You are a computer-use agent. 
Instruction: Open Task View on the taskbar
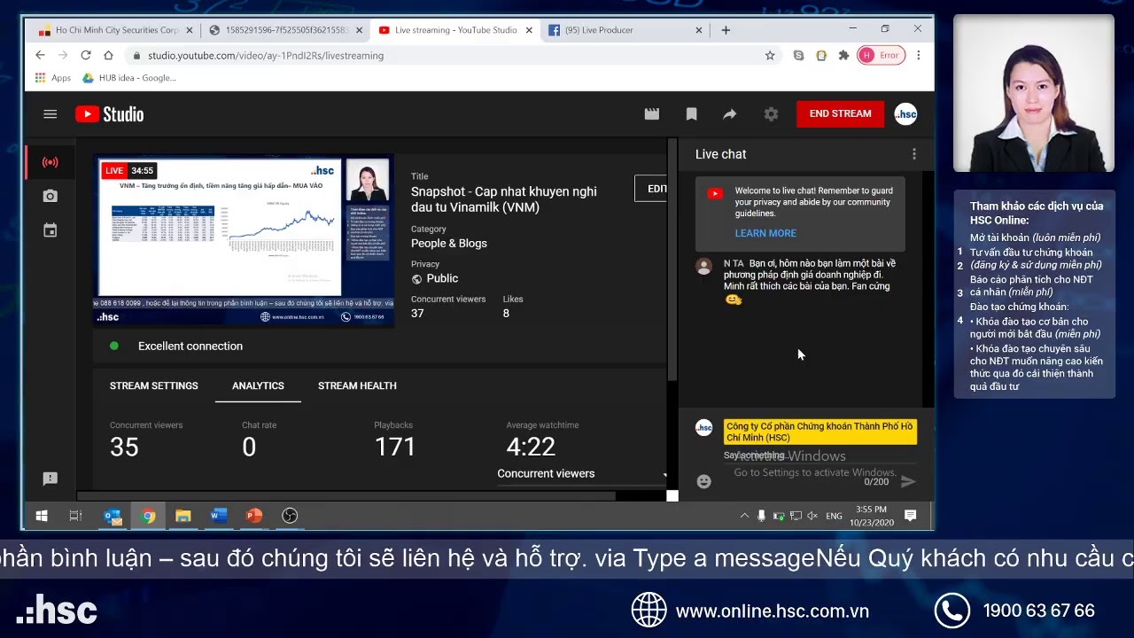tap(75, 516)
